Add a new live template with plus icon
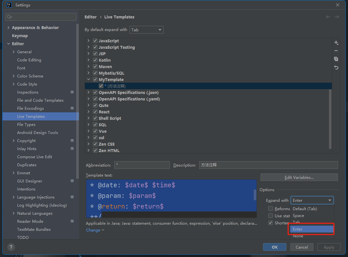 [x=336, y=43]
